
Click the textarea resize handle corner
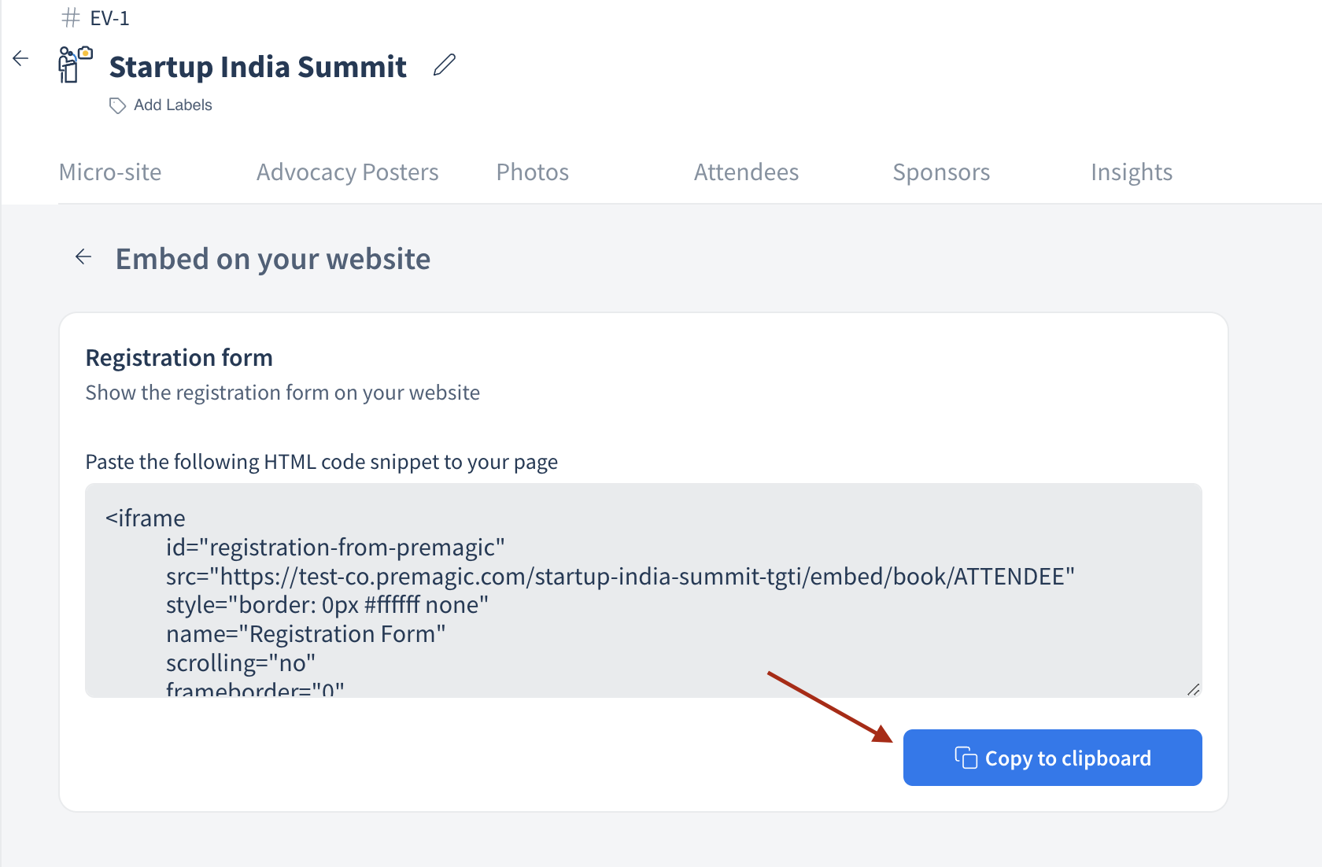pos(1193,689)
